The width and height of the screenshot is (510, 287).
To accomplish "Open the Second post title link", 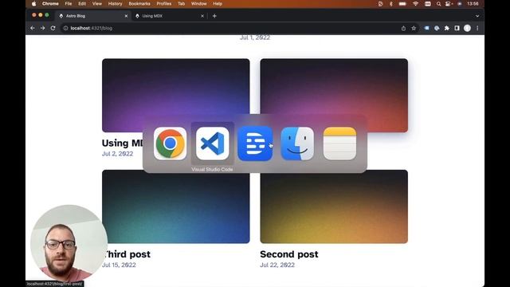I will pos(289,254).
